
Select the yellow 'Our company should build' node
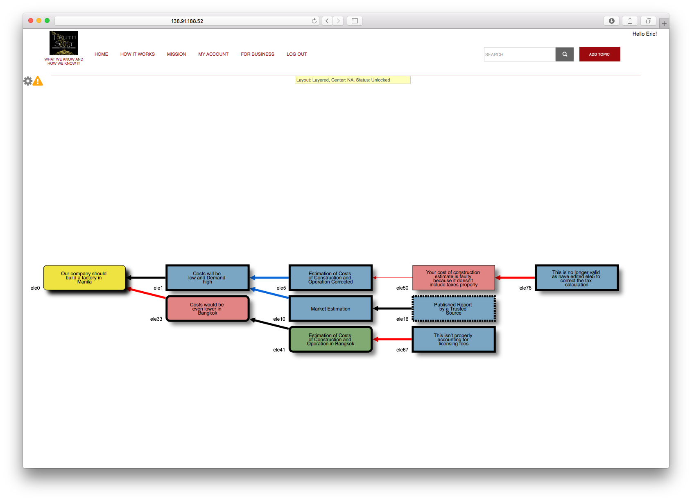click(84, 278)
